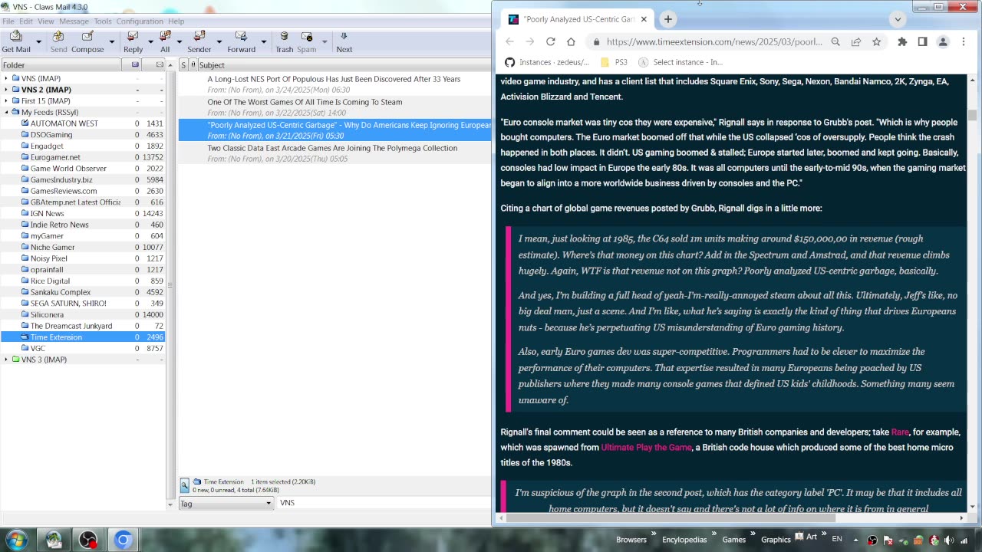Open the Get Mail dropdown arrow
The height and width of the screenshot is (552, 982).
pos(41,41)
